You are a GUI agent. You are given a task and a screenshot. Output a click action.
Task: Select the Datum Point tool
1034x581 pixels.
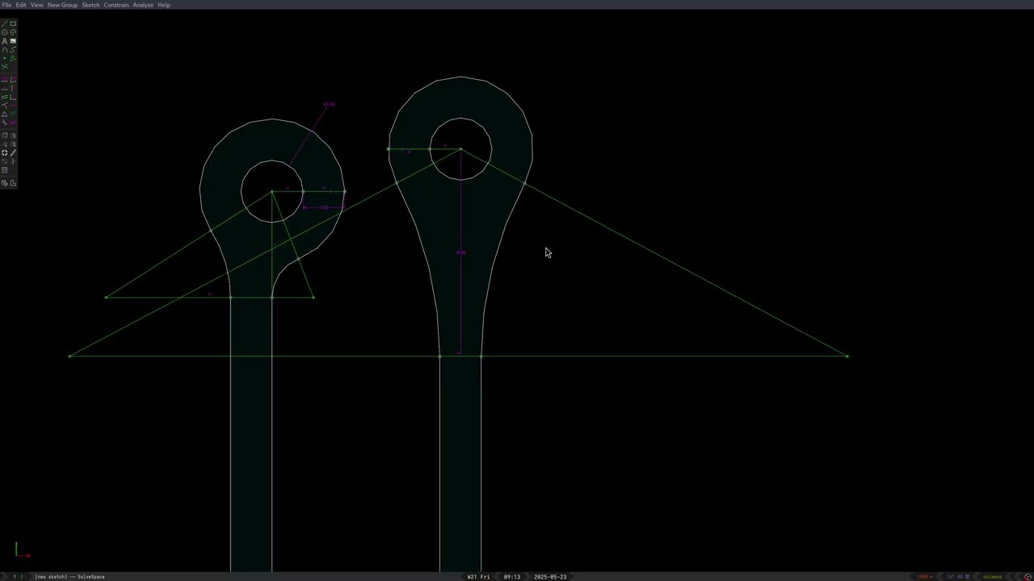[4, 58]
